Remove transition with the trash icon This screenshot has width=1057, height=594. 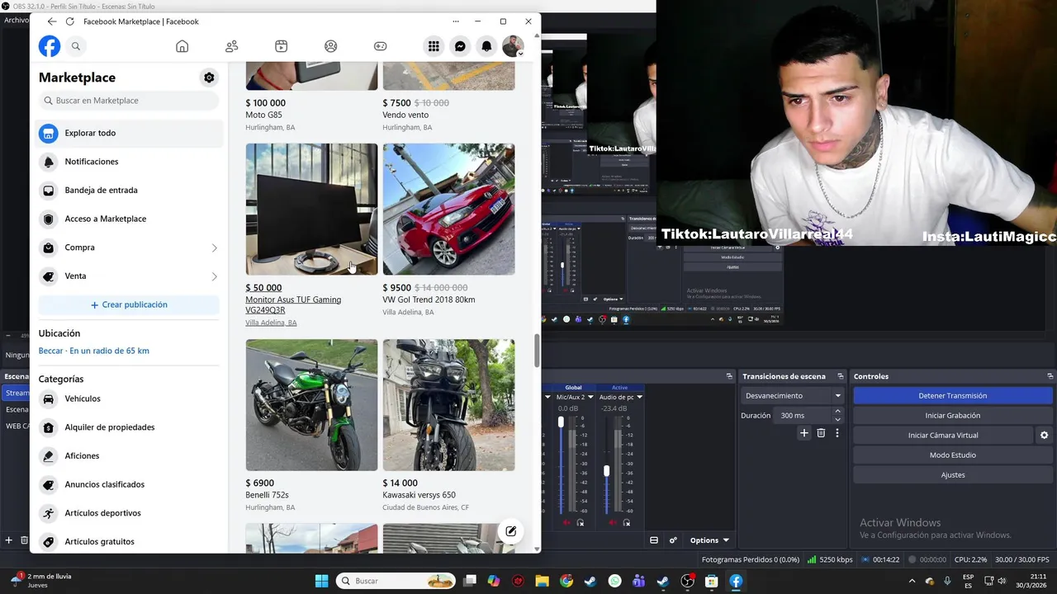click(821, 433)
